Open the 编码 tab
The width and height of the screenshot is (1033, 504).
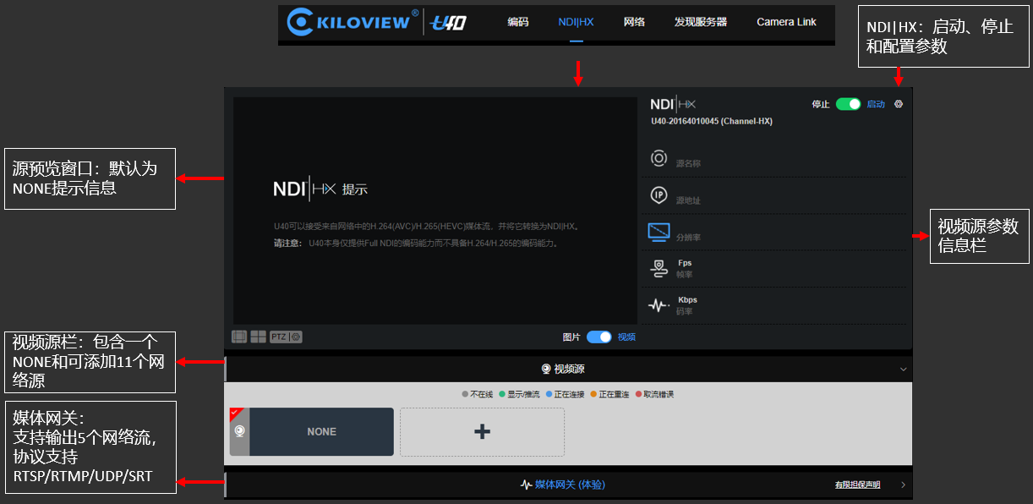pyautogui.click(x=518, y=22)
